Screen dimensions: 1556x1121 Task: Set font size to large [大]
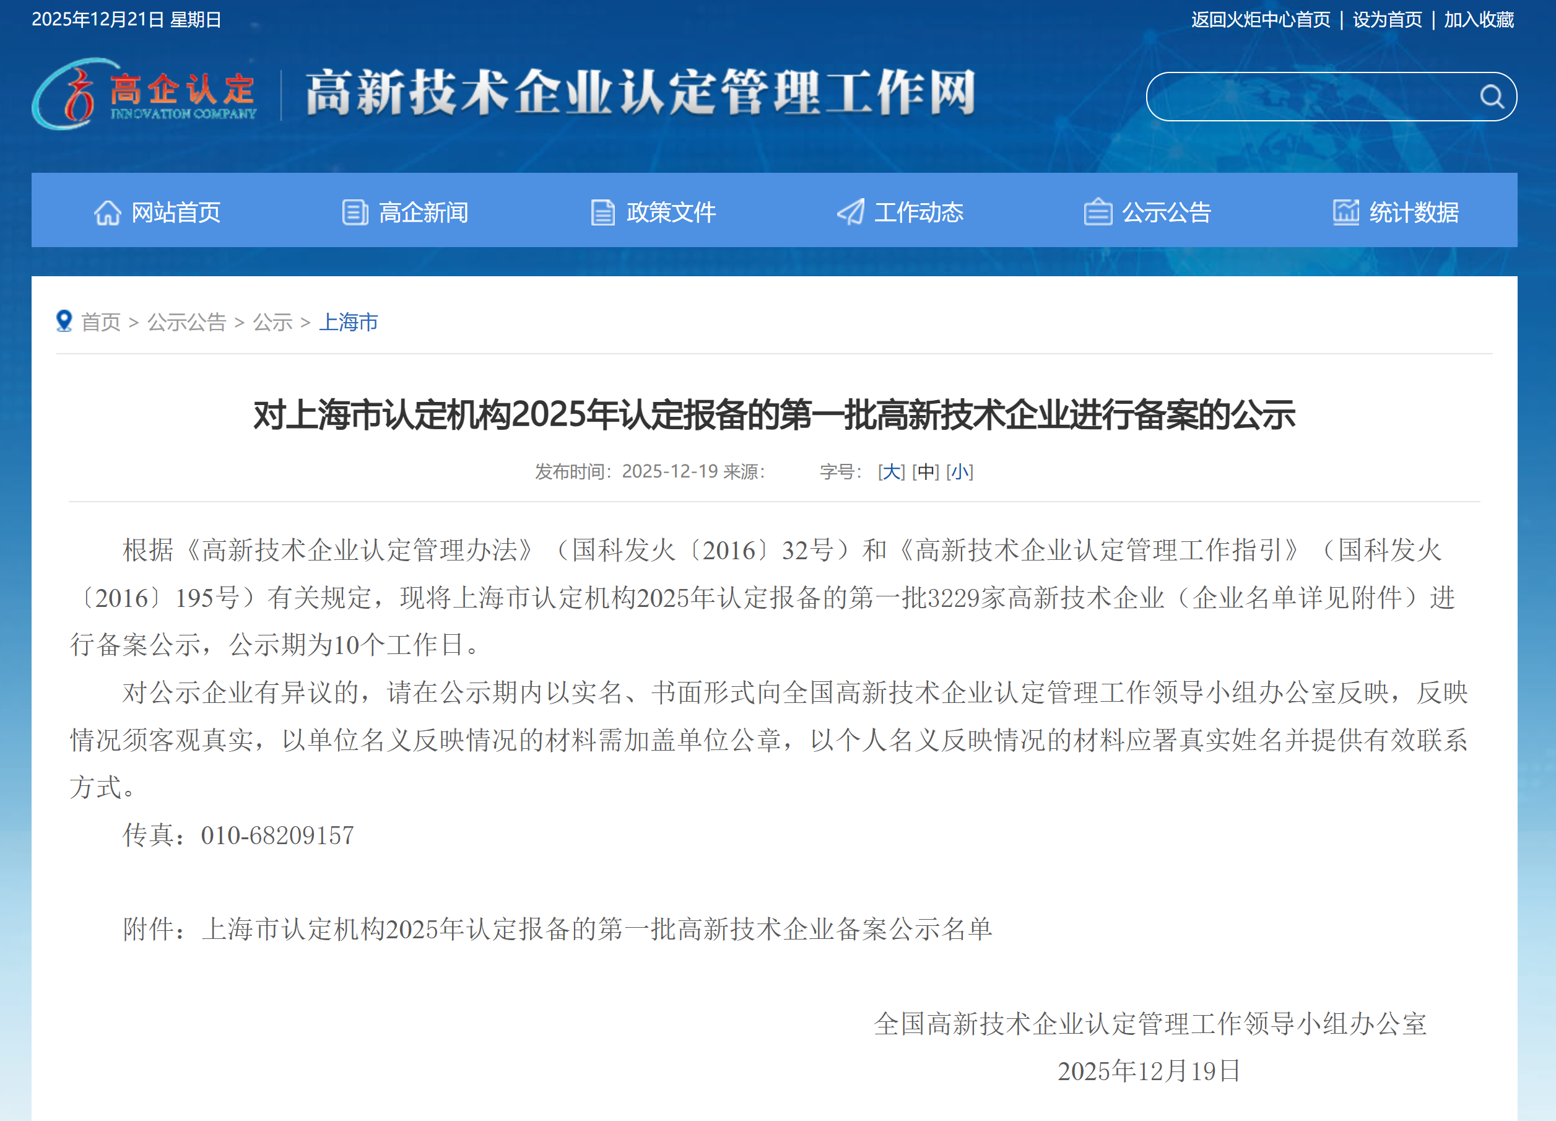click(x=891, y=472)
